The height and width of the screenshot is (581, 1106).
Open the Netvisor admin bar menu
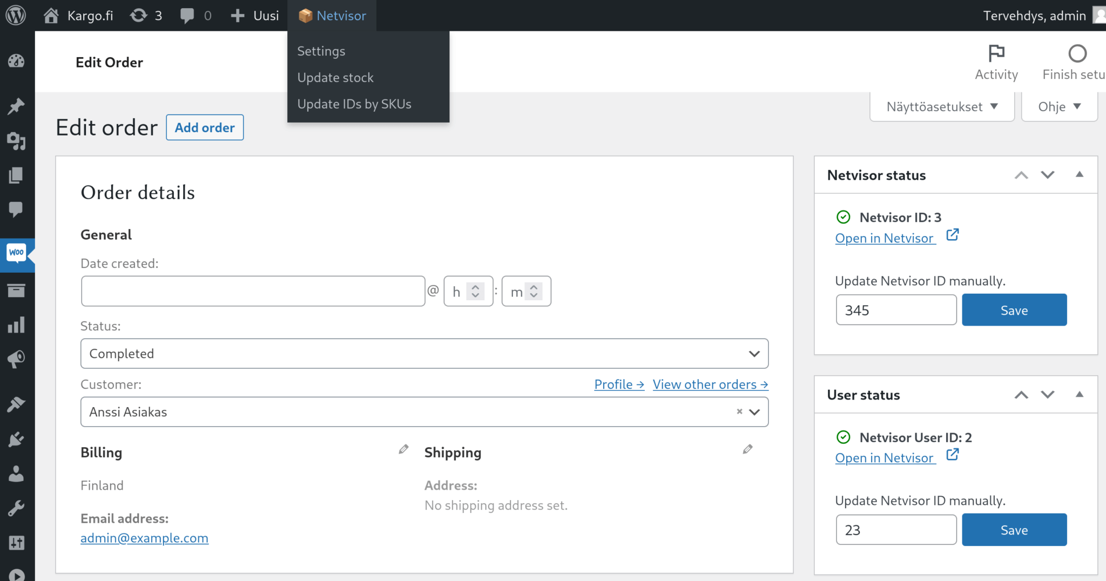(332, 15)
